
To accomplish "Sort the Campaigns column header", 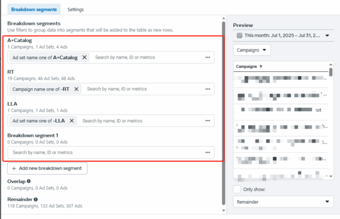I will point(249,66).
